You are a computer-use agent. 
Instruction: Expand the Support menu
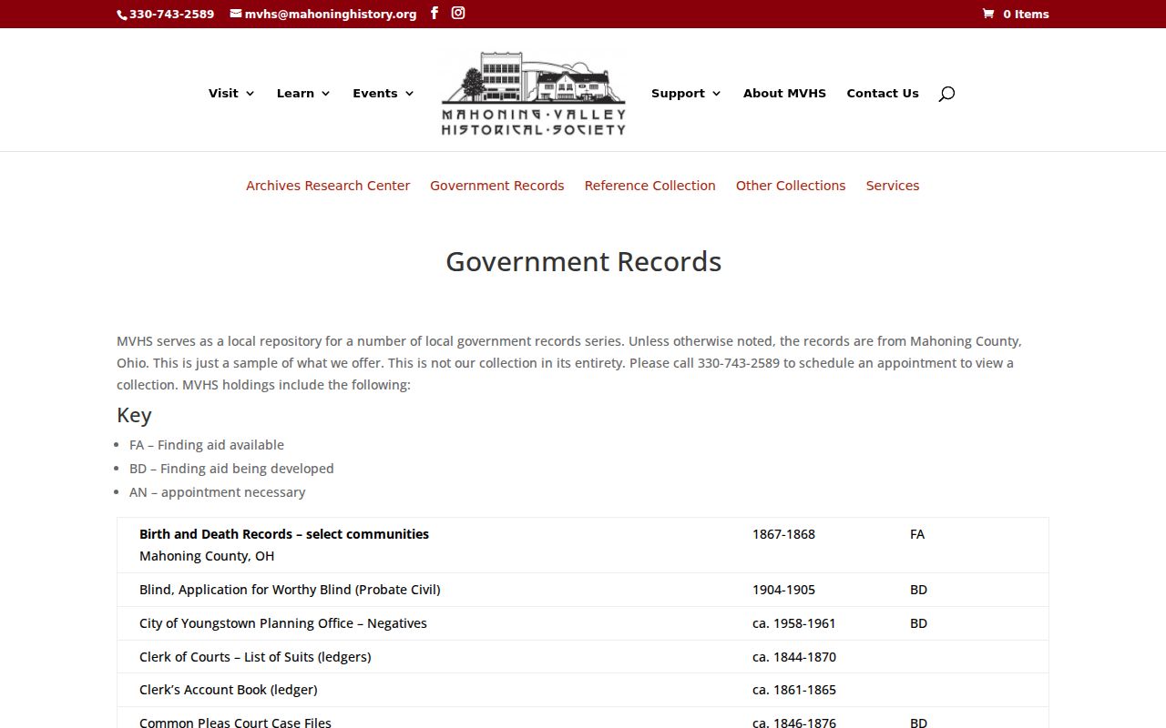[x=686, y=93]
